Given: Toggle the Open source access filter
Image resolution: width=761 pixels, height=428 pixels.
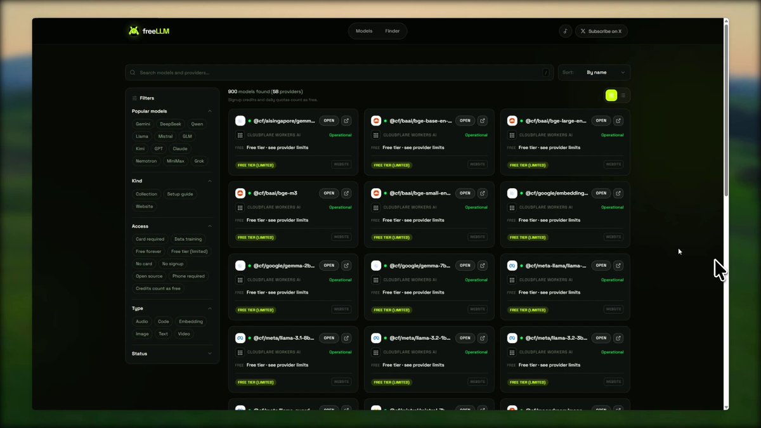Looking at the screenshot, I should (x=149, y=276).
